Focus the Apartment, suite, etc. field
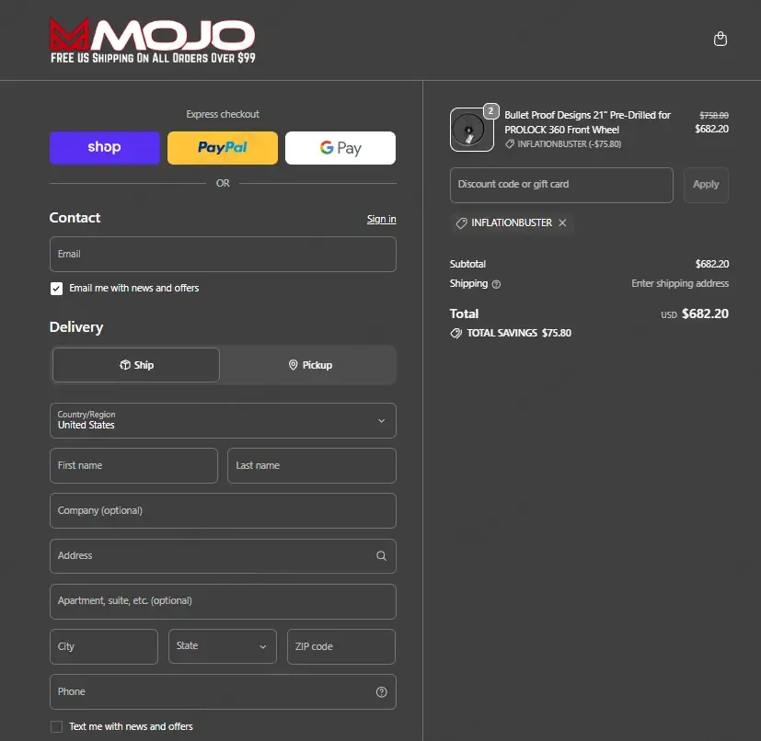761x741 pixels. click(223, 601)
